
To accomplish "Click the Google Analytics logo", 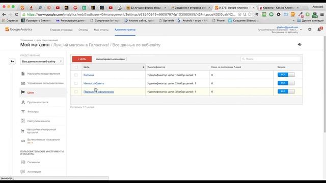I will point(19,29).
